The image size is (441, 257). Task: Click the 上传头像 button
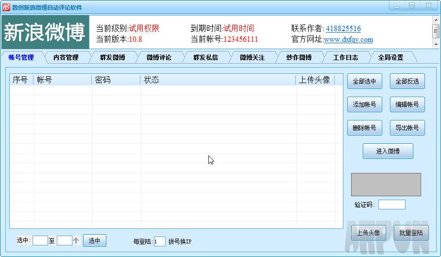tap(369, 233)
